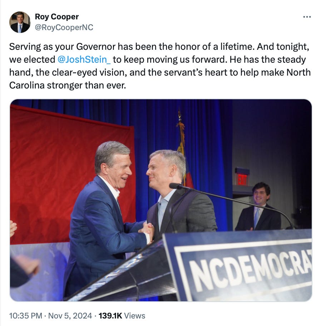Click the word Views beside the count
Image resolution: width=321 pixels, height=326 pixels.
tap(134, 316)
